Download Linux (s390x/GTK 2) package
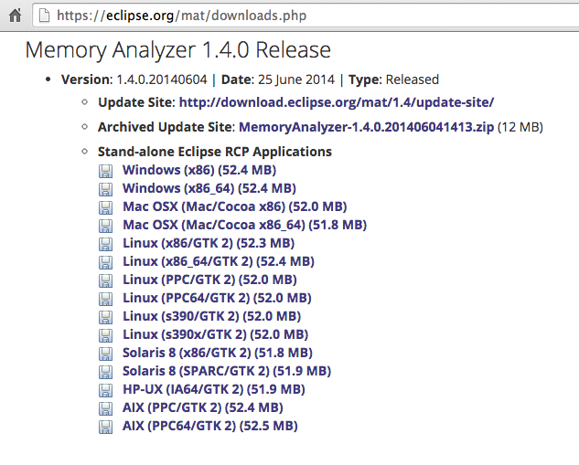 pos(215,334)
